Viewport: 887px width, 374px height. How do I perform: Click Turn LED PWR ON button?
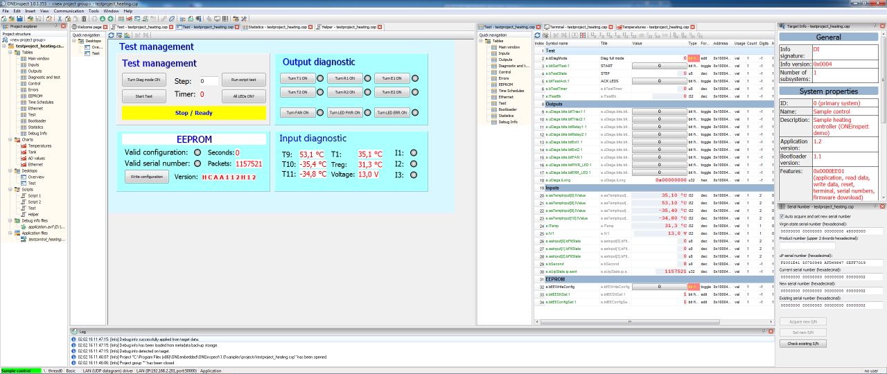tap(344, 112)
